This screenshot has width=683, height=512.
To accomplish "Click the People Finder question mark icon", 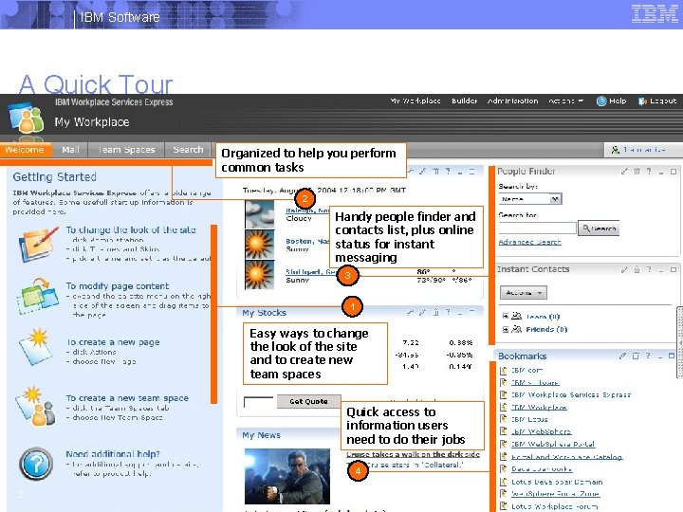I will [649, 172].
